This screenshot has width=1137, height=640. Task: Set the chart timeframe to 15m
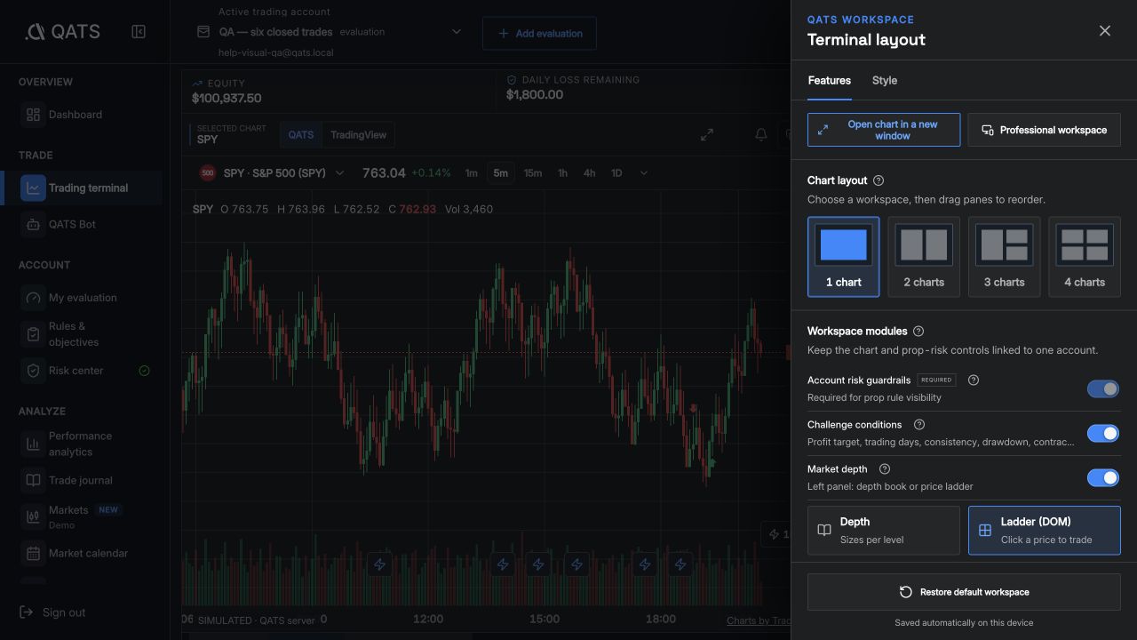click(533, 173)
